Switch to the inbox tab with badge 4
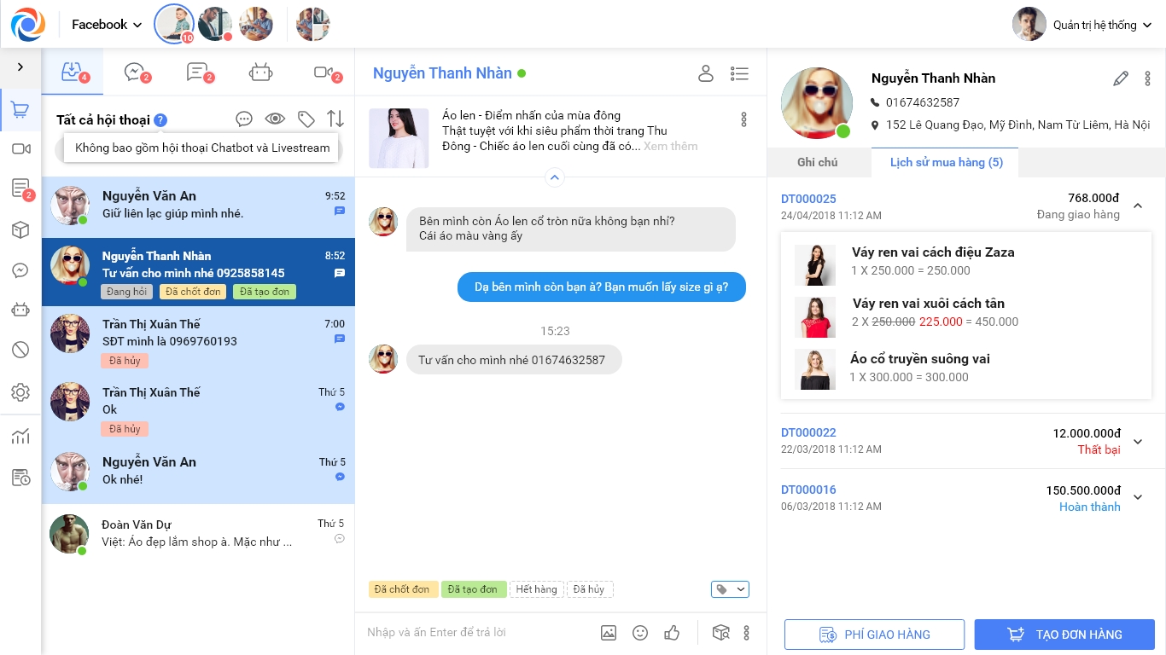1166x655 pixels. (x=73, y=72)
